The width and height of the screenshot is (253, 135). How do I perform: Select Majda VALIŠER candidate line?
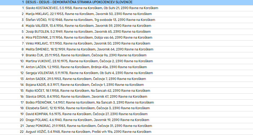(127, 26)
